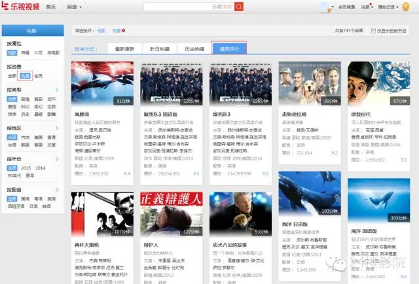Image resolution: width=419 pixels, height=284 pixels.
Task: Click the 辩护人 movie title
Action: [151, 245]
